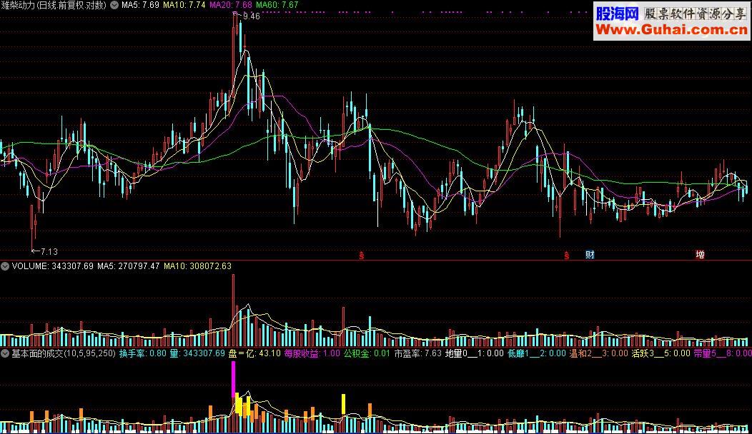
Task: Click the 温和2__3: 0.00 label
Action: (x=599, y=353)
